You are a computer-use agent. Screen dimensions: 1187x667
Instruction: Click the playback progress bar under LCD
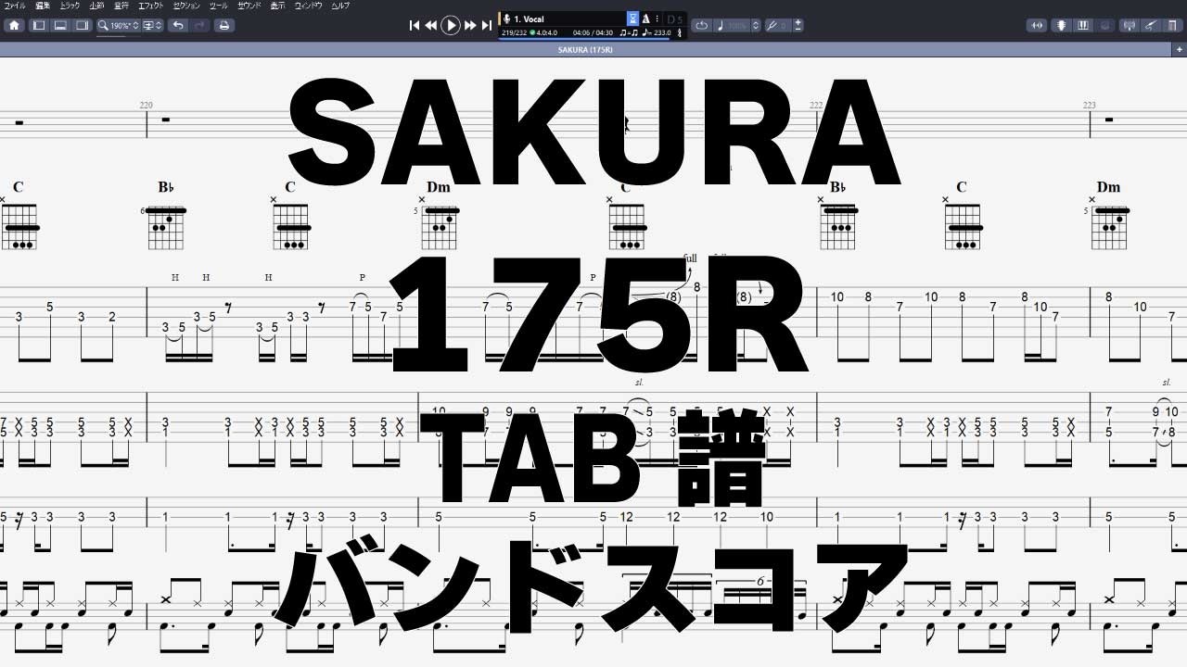click(x=592, y=39)
